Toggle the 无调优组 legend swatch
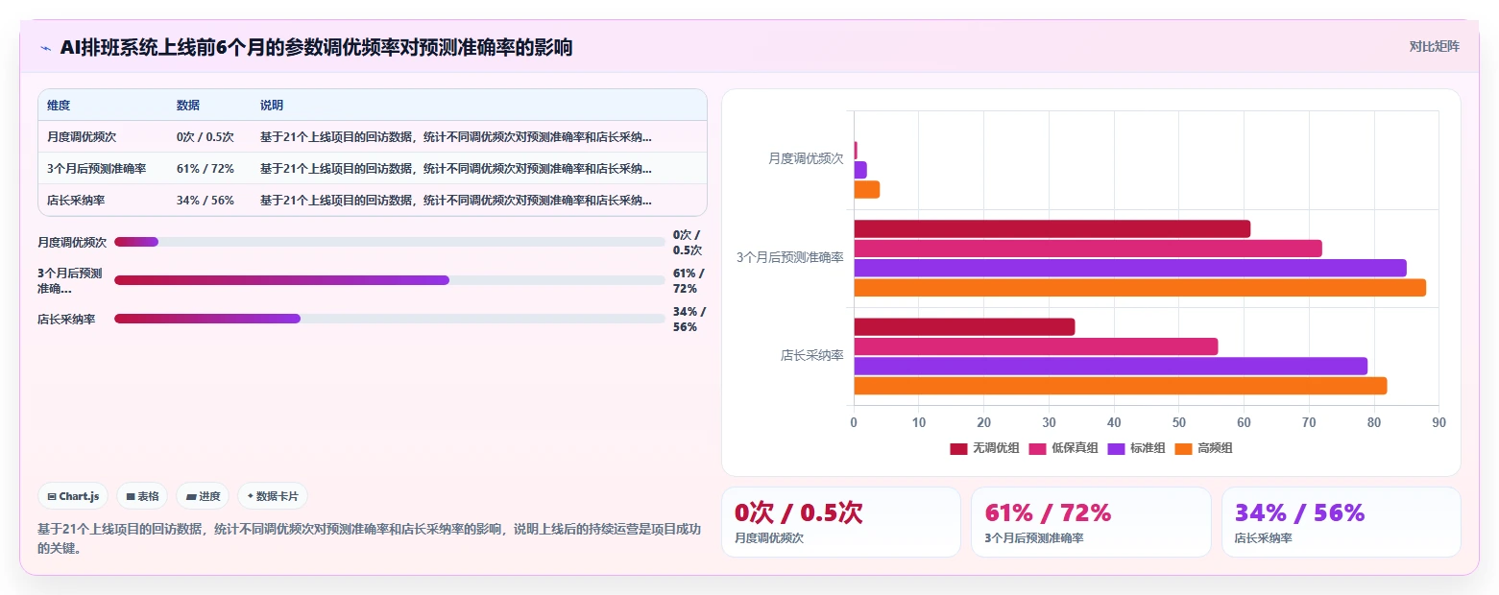The image size is (1499, 595). click(x=958, y=448)
